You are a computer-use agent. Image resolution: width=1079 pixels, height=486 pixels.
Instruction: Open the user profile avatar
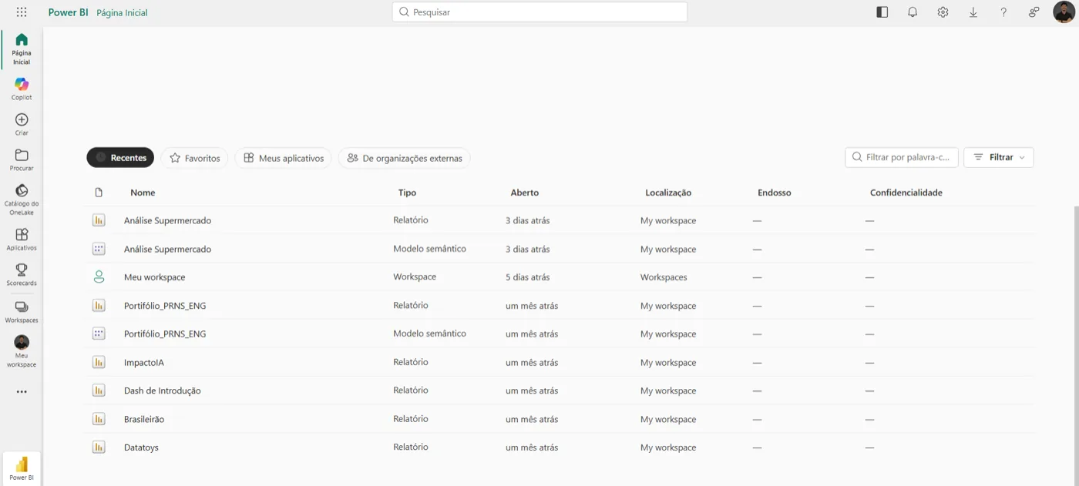(1064, 12)
